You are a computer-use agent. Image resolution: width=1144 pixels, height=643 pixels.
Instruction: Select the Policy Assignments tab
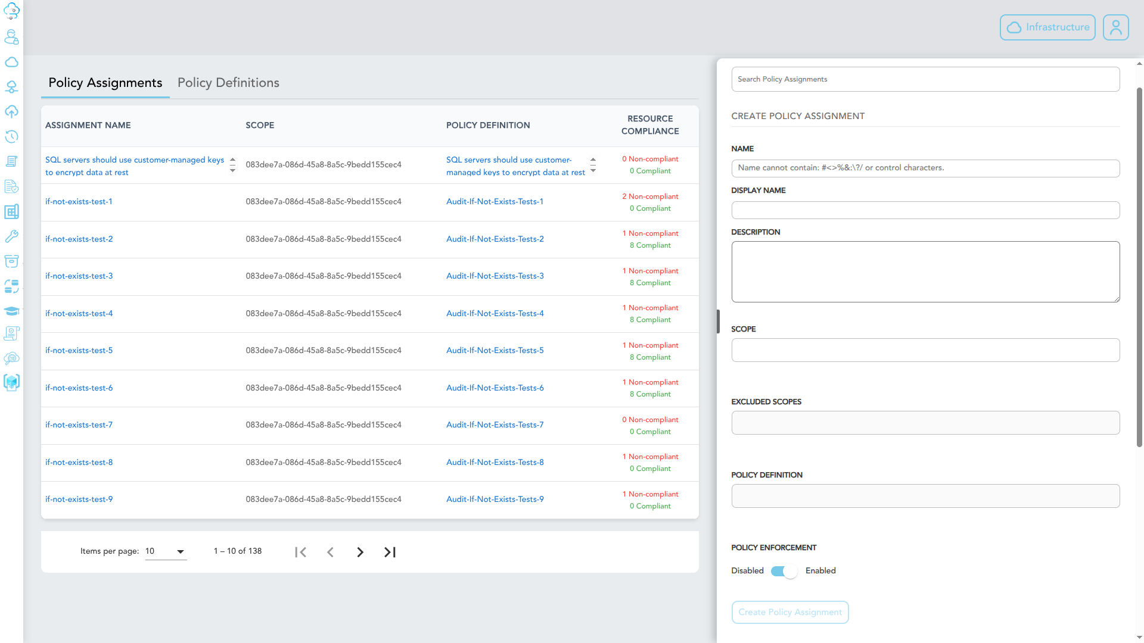(x=105, y=83)
